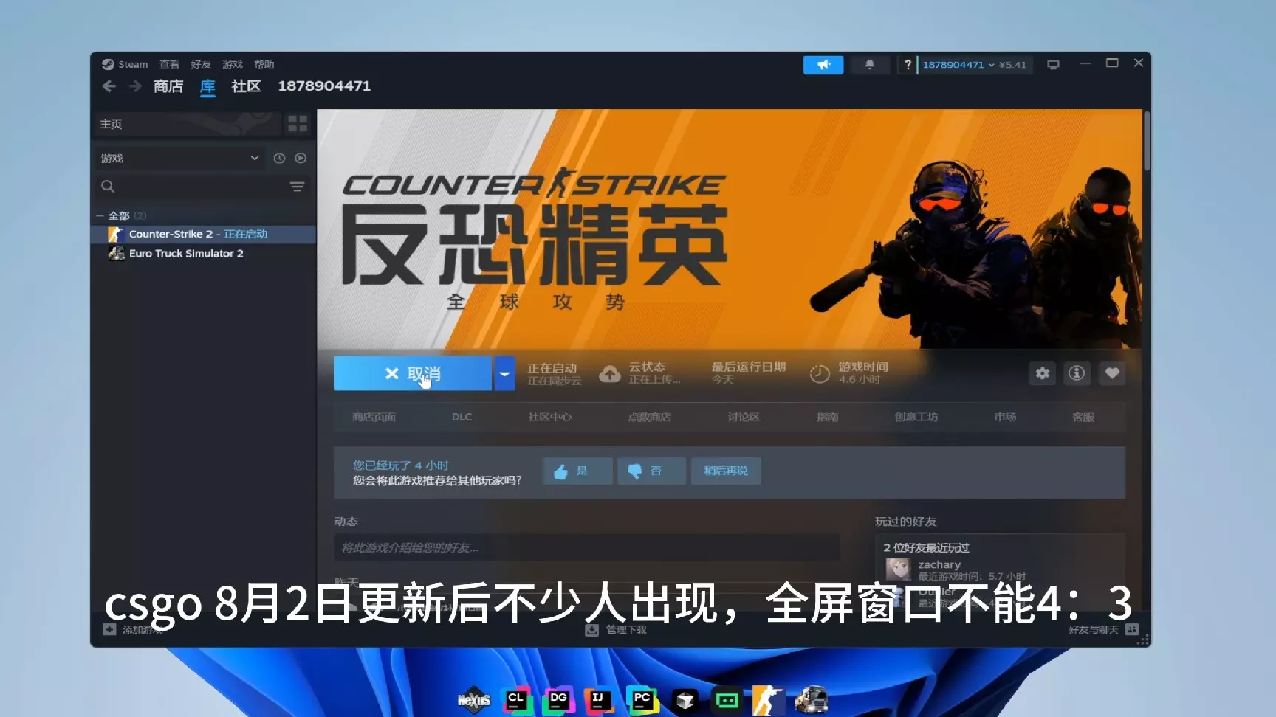1276x717 pixels.
Task: Open the 点数商店 link
Action: tap(650, 417)
